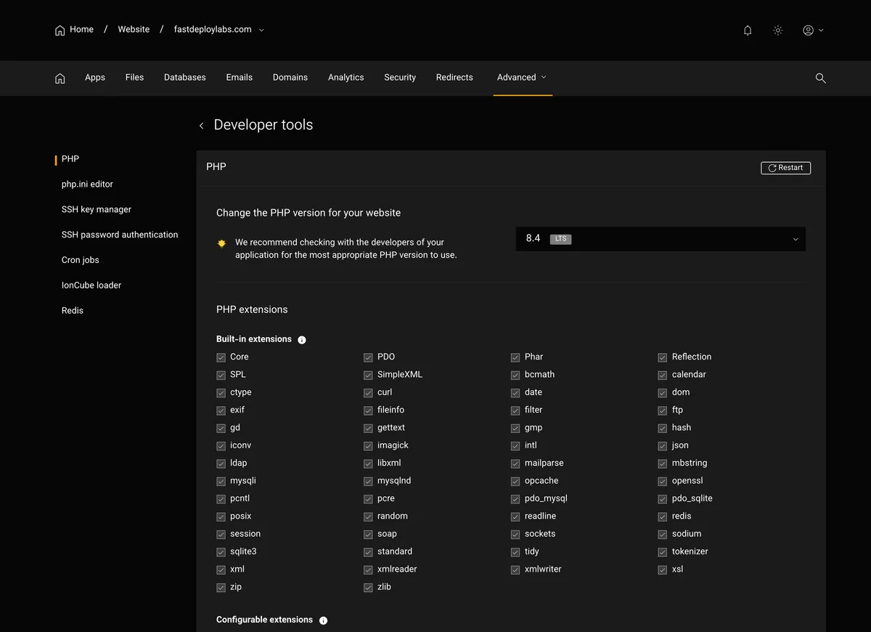Switch to the Databases tab
Screen dimensions: 871x632
pyautogui.click(x=185, y=77)
